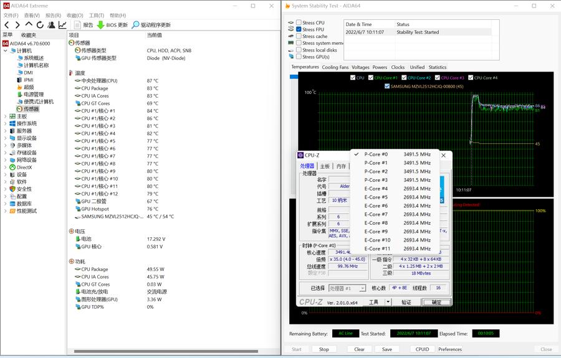Click the Back navigation arrow icon
The height and width of the screenshot is (358, 561).
point(7,25)
